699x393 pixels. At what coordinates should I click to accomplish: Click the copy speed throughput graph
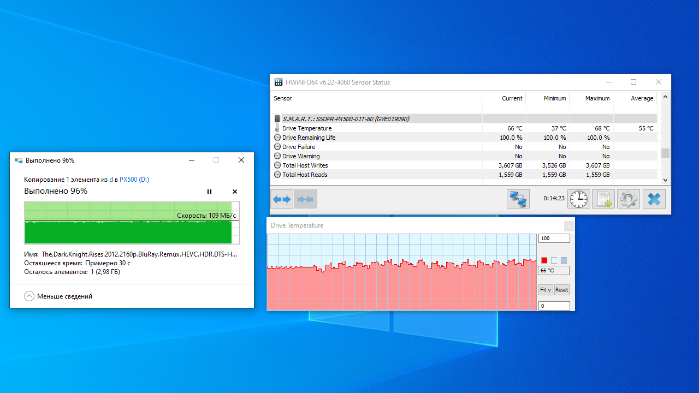[132, 222]
